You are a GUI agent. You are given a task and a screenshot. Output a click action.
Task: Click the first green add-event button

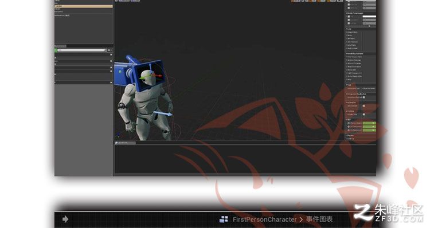click(369, 123)
